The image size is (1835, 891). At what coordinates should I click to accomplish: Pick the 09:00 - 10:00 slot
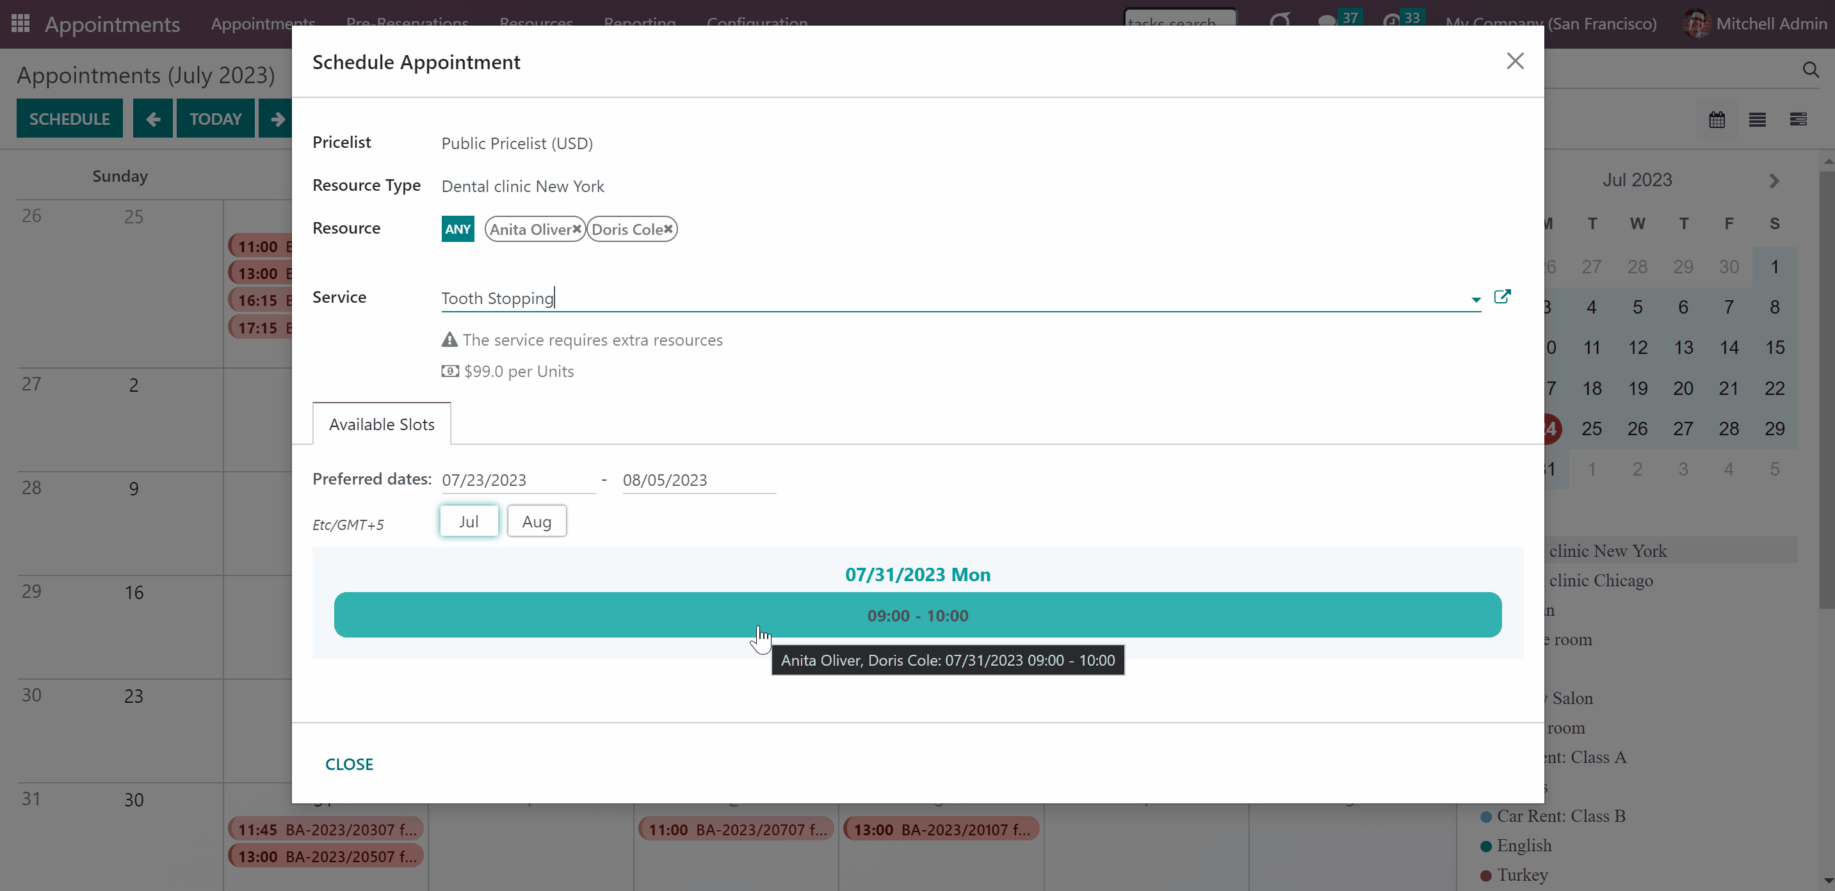pyautogui.click(x=918, y=615)
